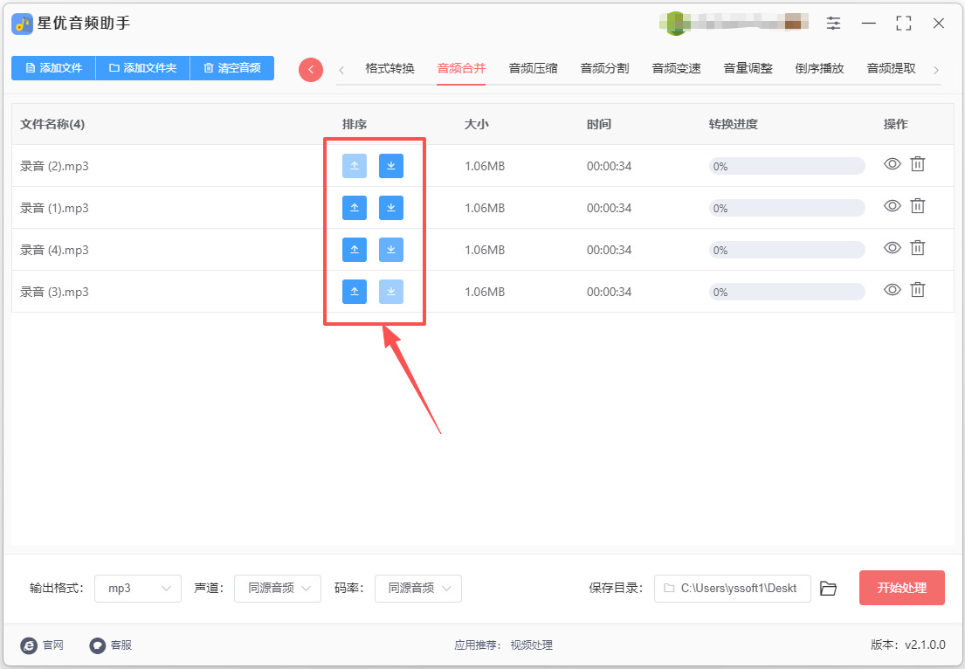Click the 开始处理 button
The width and height of the screenshot is (965, 669).
click(x=901, y=588)
